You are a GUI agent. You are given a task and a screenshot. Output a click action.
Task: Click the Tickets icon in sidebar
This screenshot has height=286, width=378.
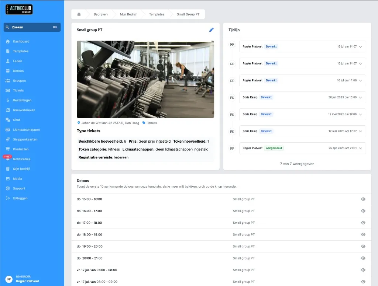(8, 90)
